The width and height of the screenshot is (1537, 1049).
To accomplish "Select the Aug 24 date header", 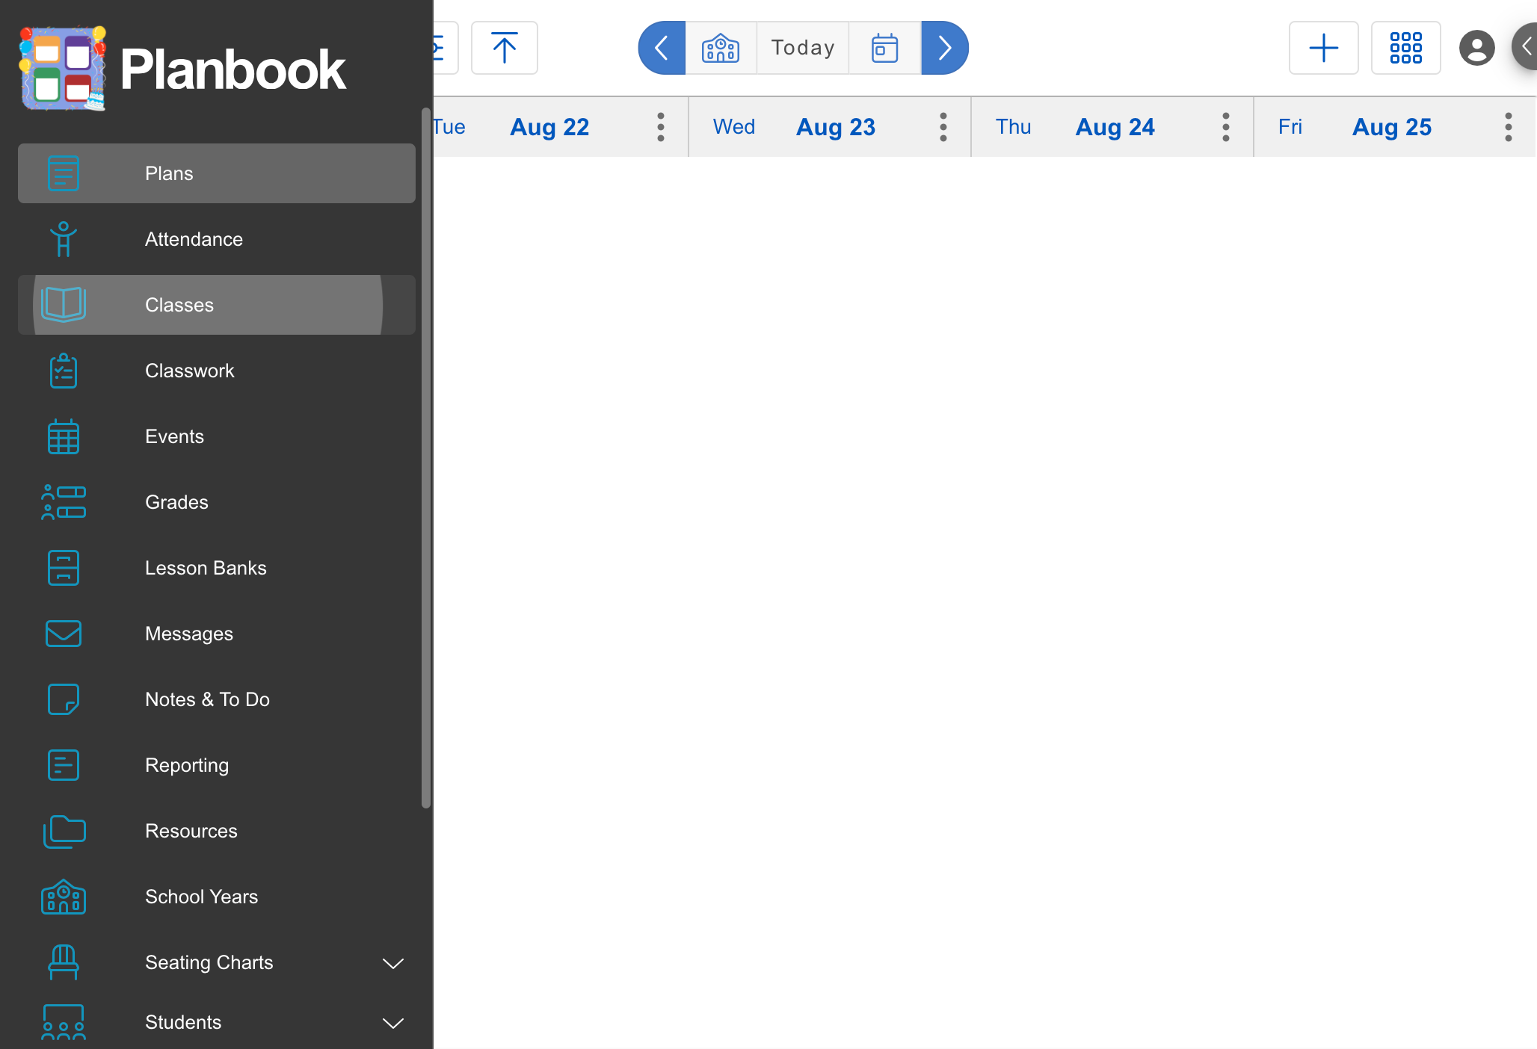I will pyautogui.click(x=1115, y=127).
